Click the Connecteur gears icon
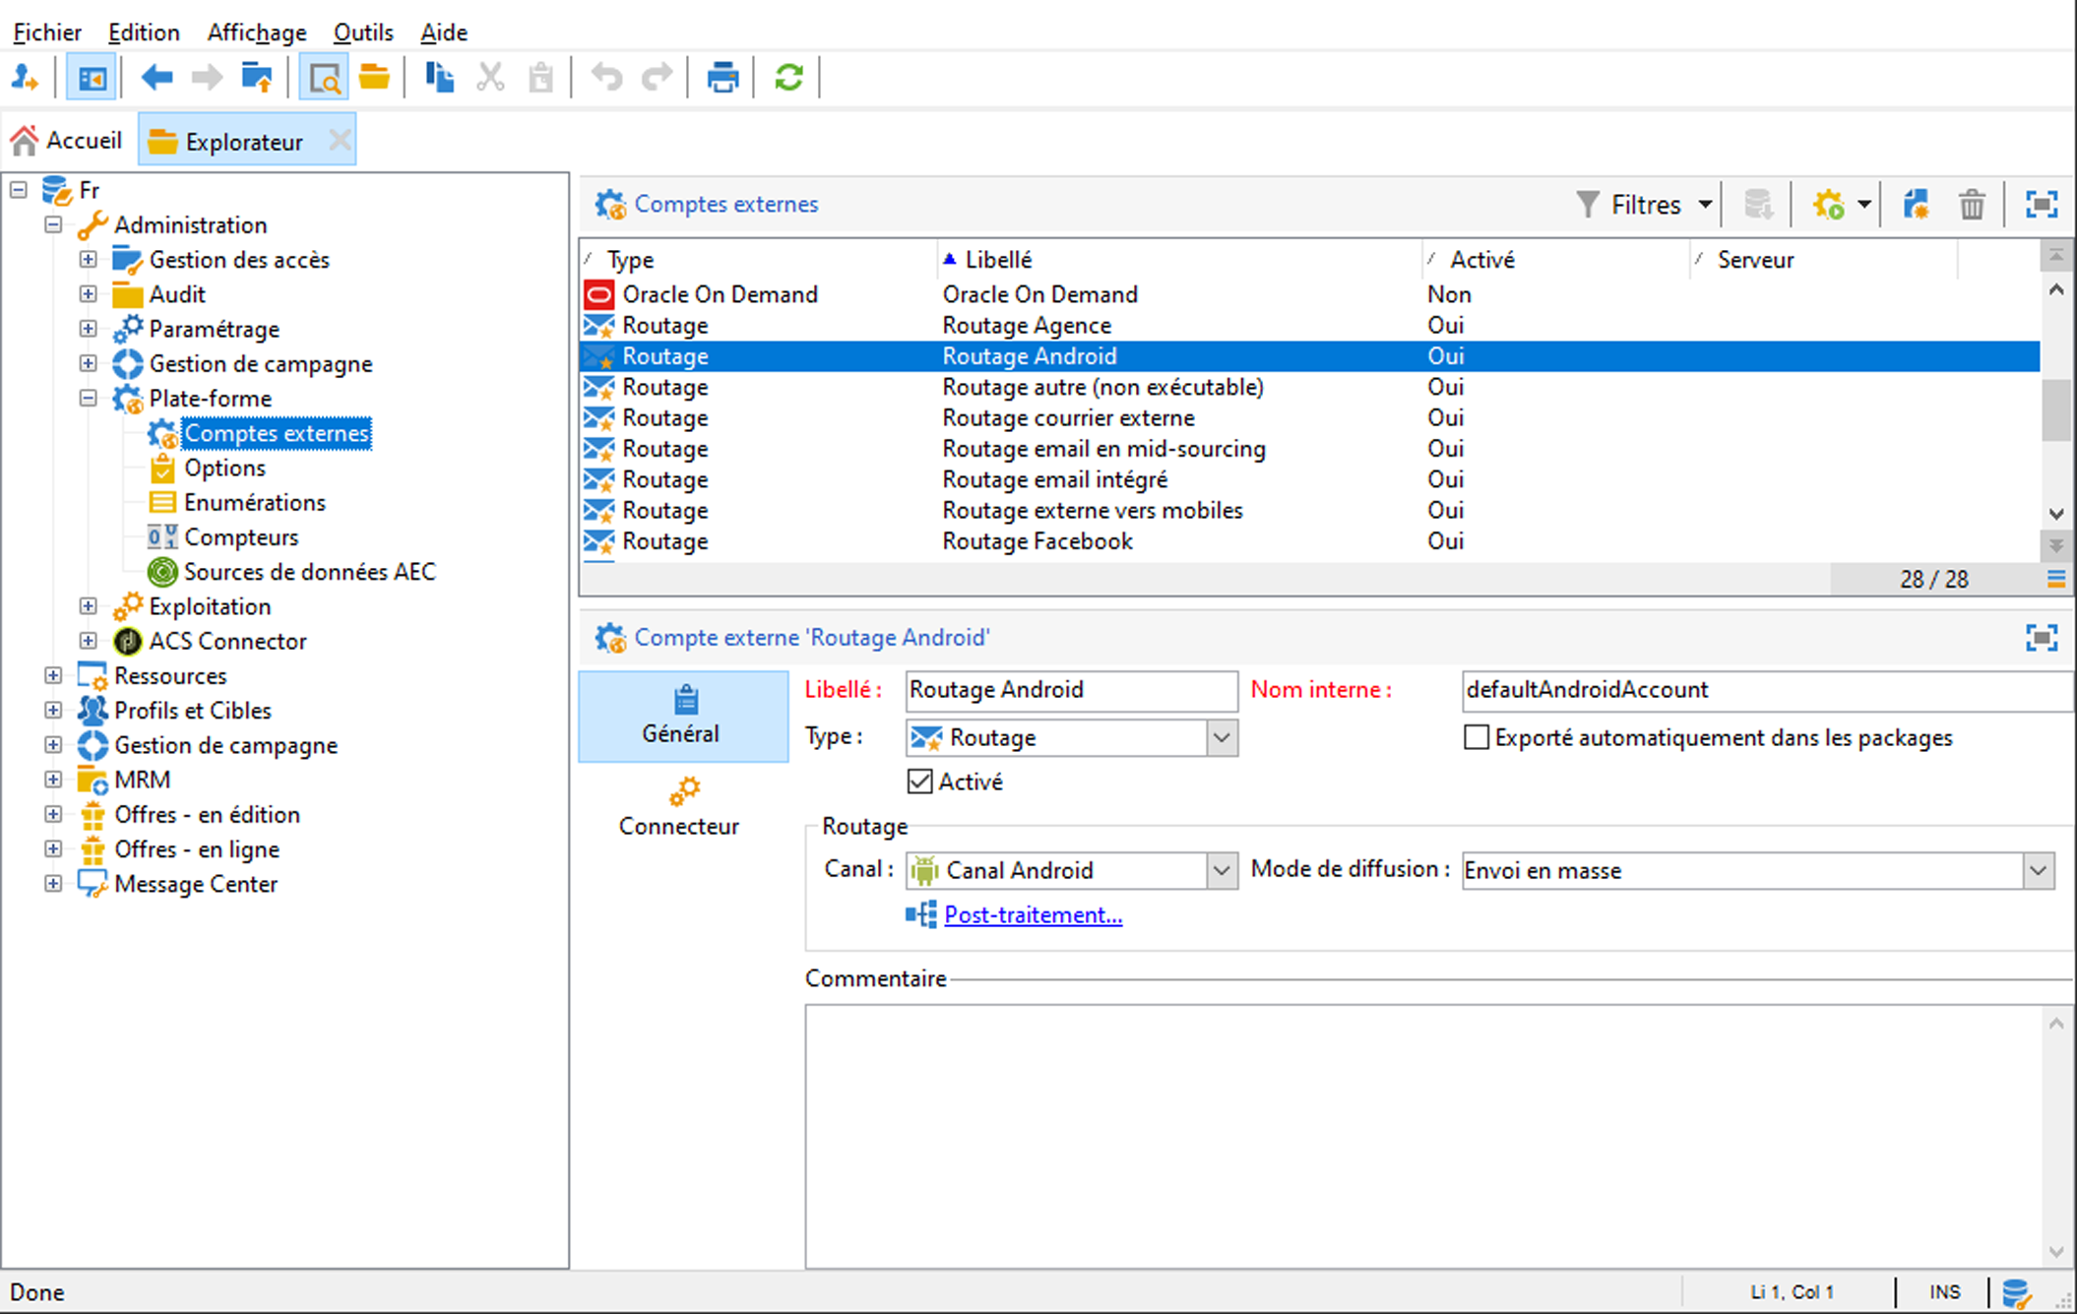2077x1314 pixels. (x=684, y=790)
